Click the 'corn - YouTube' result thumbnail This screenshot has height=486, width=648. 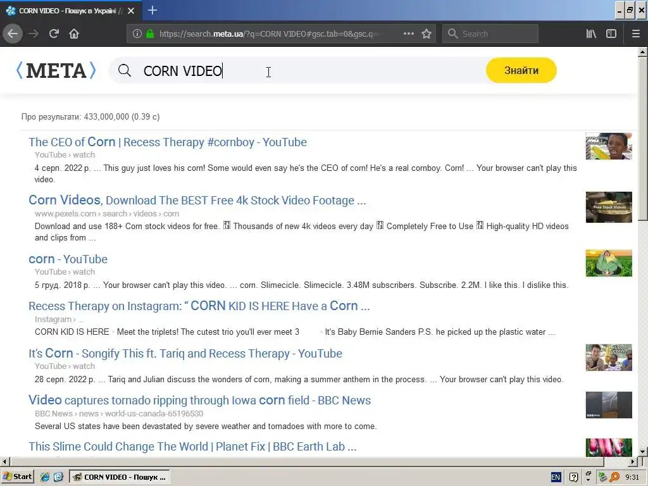tap(609, 263)
